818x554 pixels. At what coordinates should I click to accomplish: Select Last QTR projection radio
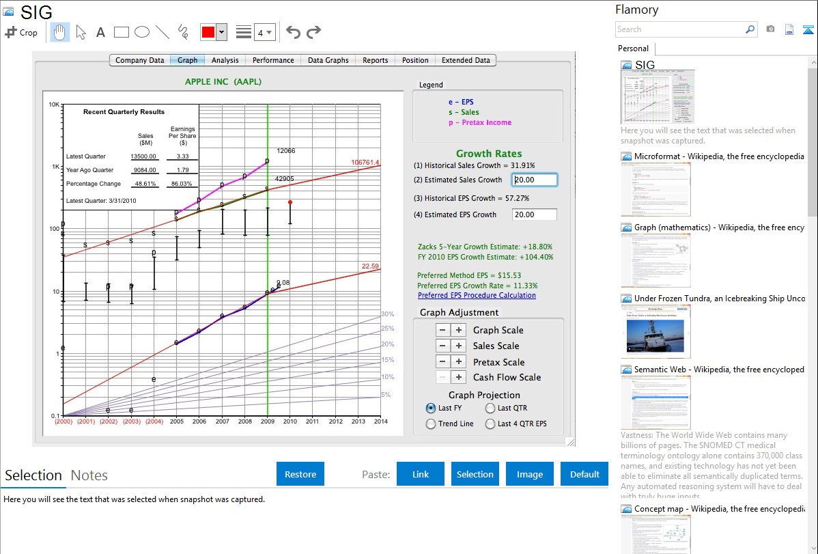coord(490,408)
